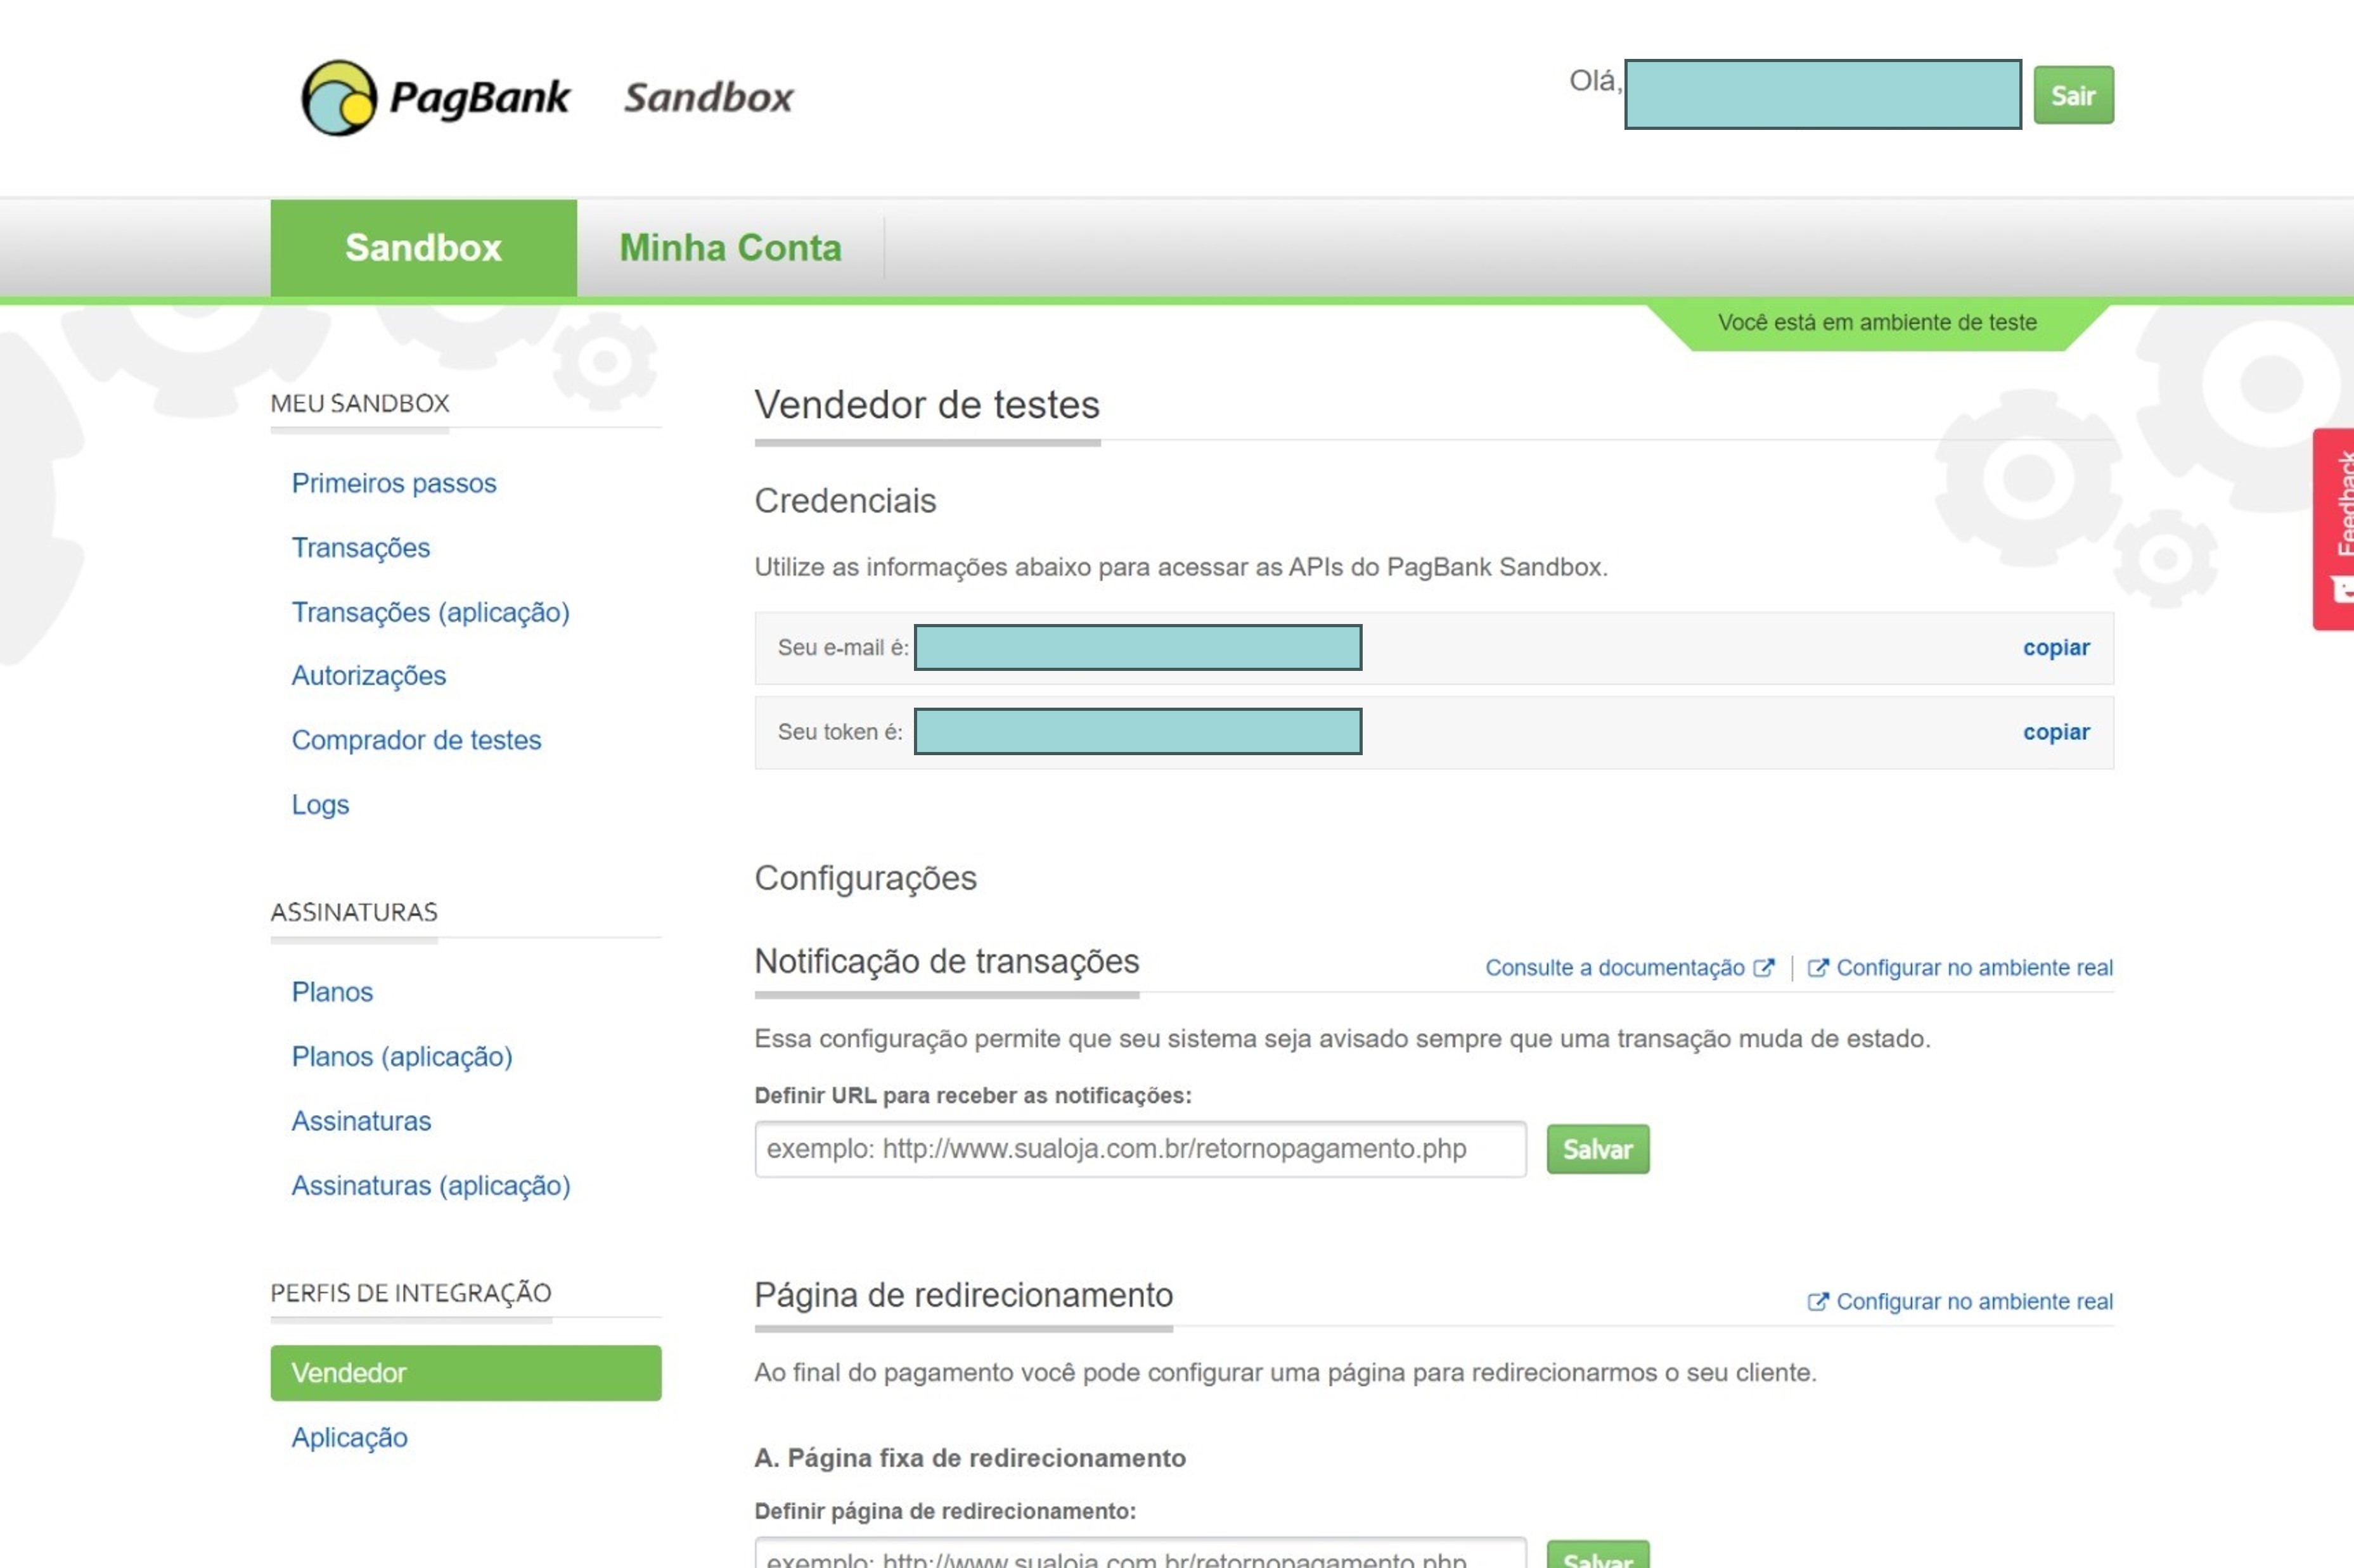Open Consulte a documentação link
Viewport: 2354px width, 1568px height.
tap(1614, 968)
